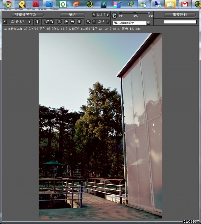Open the green tree icon app

(x=63, y=4)
